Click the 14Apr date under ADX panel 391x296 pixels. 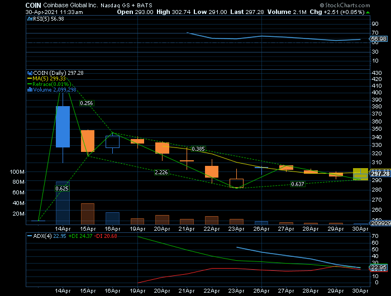click(x=63, y=291)
